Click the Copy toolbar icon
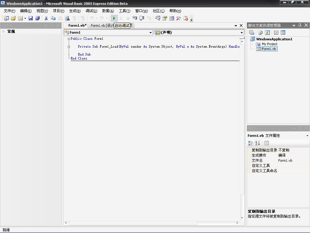Viewport: 310px width, 233px height. (x=53, y=18)
